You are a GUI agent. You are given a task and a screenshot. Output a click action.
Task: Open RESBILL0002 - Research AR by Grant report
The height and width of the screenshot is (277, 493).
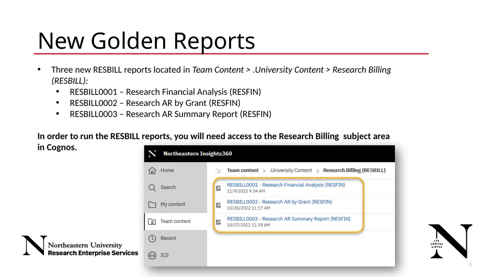(280, 202)
